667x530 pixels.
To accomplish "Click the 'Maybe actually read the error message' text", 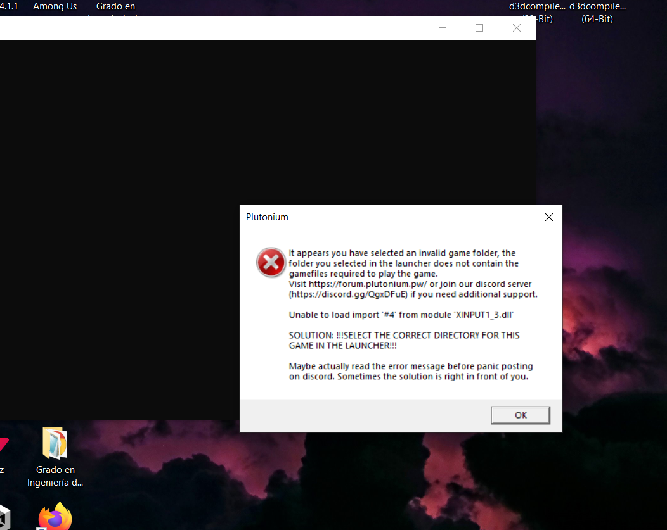I will click(x=411, y=371).
